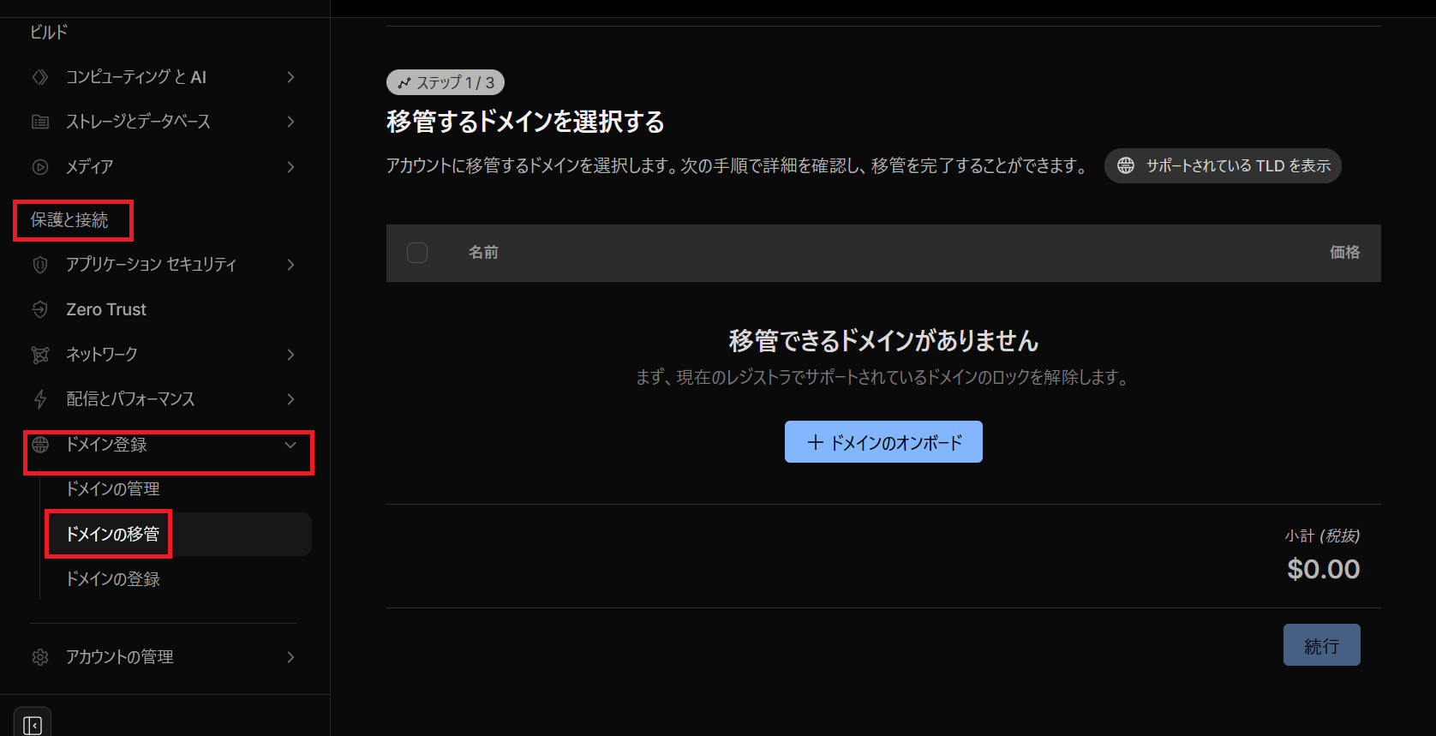Expand the コンピューティングと AI chevron
This screenshot has height=736, width=1436.
[290, 77]
